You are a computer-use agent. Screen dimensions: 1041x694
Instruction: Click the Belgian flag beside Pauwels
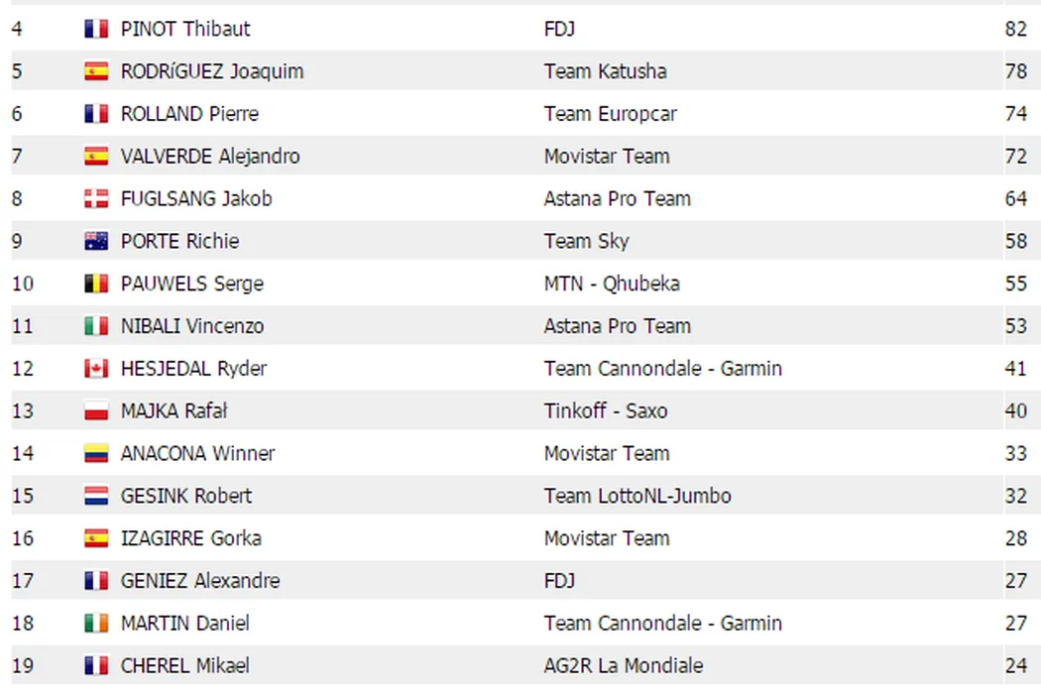(x=96, y=285)
